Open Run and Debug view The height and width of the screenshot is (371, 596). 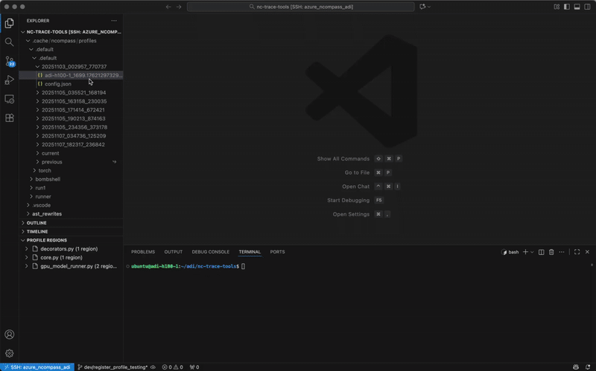click(9, 80)
